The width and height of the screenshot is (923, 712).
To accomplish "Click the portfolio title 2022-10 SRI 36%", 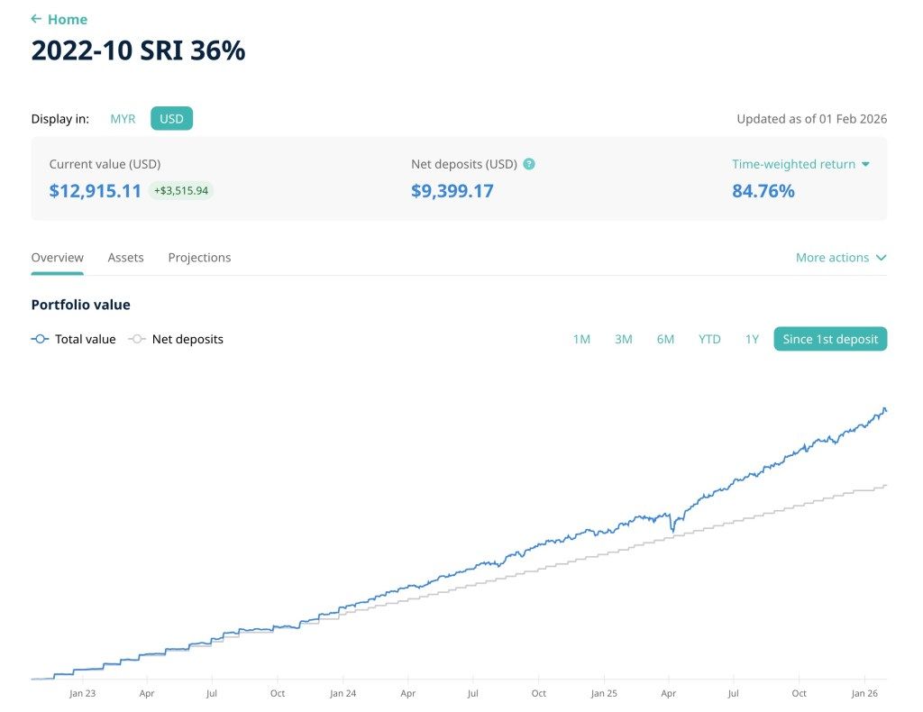I will (138, 50).
